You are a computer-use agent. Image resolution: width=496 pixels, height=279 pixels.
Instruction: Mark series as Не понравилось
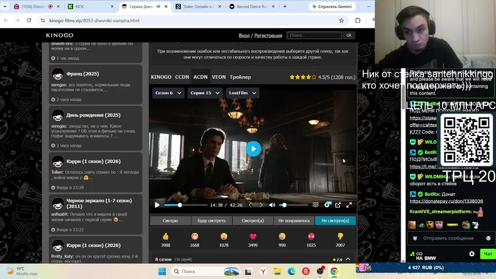click(x=294, y=220)
